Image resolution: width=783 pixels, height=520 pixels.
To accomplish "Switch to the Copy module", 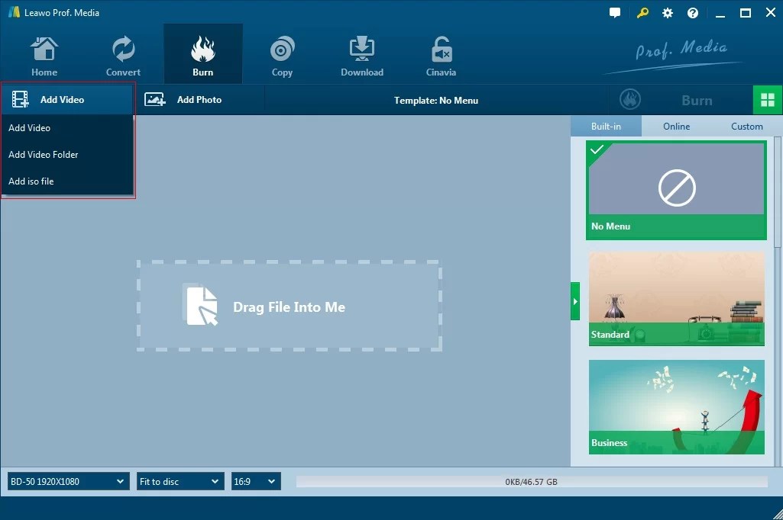I will (x=282, y=53).
